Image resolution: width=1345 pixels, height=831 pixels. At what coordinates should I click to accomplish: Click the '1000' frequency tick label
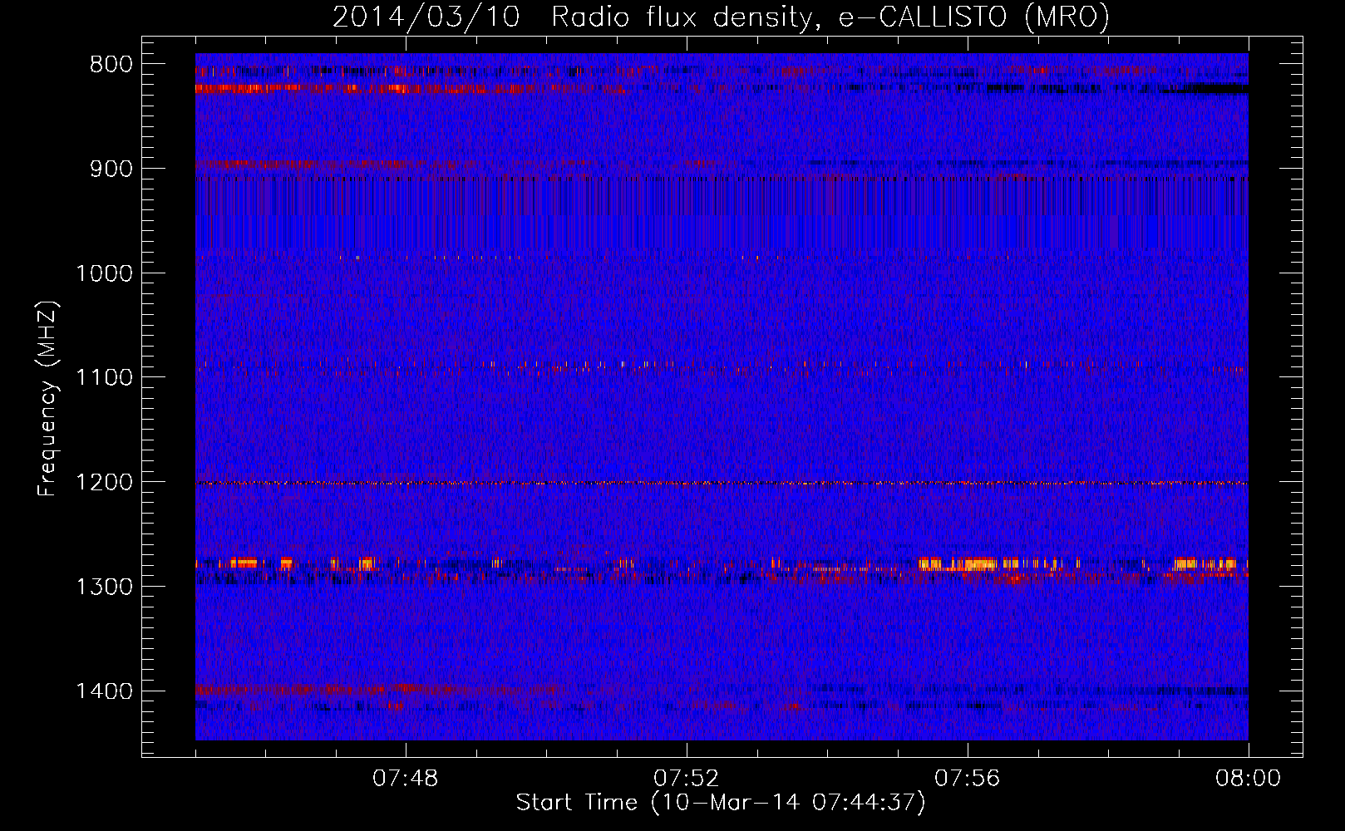click(x=104, y=273)
